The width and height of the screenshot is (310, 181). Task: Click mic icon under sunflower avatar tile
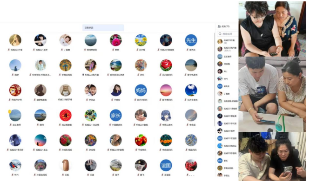click(137, 50)
